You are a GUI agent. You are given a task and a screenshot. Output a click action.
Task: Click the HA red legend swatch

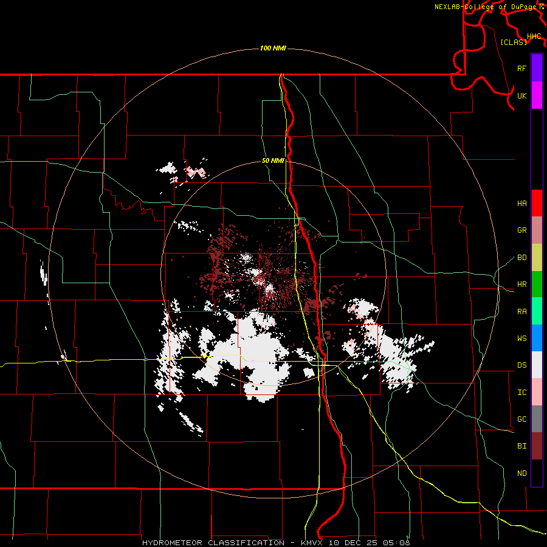(x=537, y=203)
